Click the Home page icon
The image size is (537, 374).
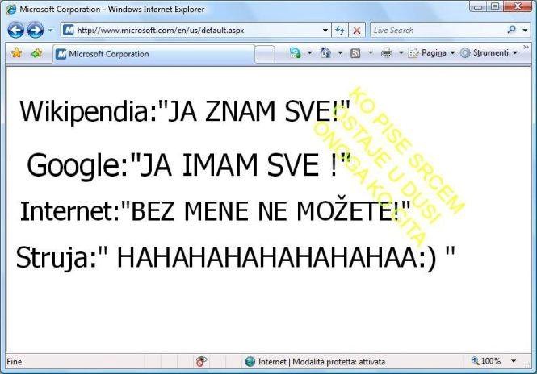pyautogui.click(x=325, y=53)
